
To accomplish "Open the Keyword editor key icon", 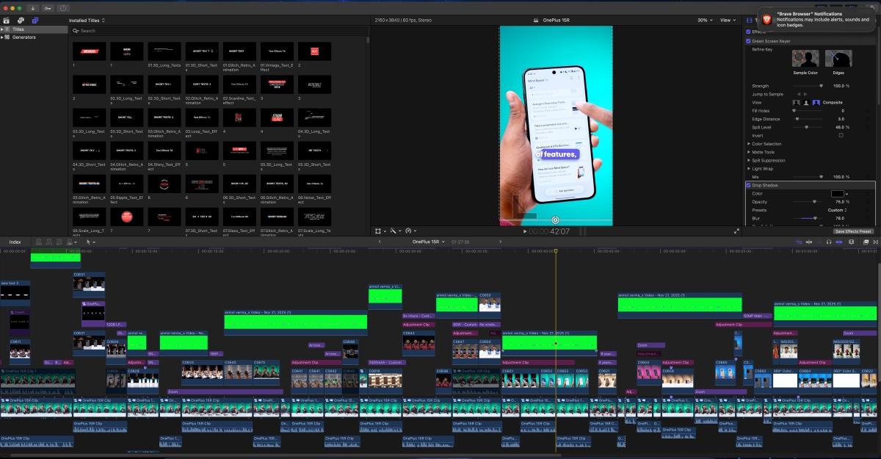I will click(48, 7).
